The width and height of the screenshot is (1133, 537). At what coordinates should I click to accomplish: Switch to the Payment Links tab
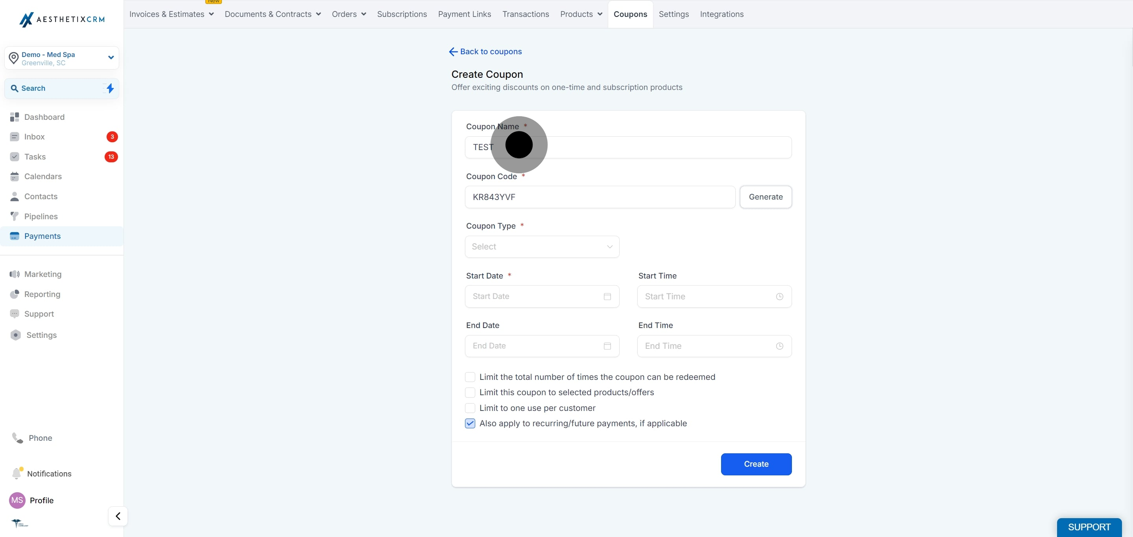(465, 14)
